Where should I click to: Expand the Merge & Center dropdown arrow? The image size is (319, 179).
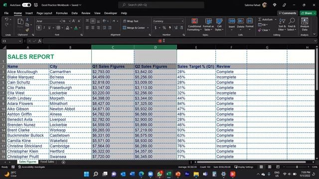coord(148,28)
